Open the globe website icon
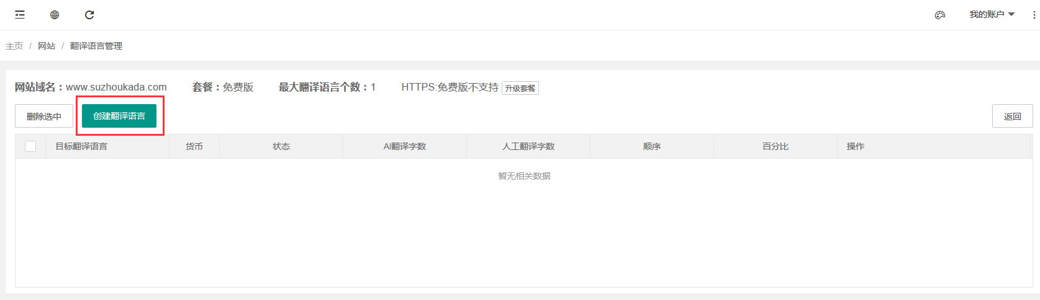The height and width of the screenshot is (300, 1040). click(x=55, y=15)
